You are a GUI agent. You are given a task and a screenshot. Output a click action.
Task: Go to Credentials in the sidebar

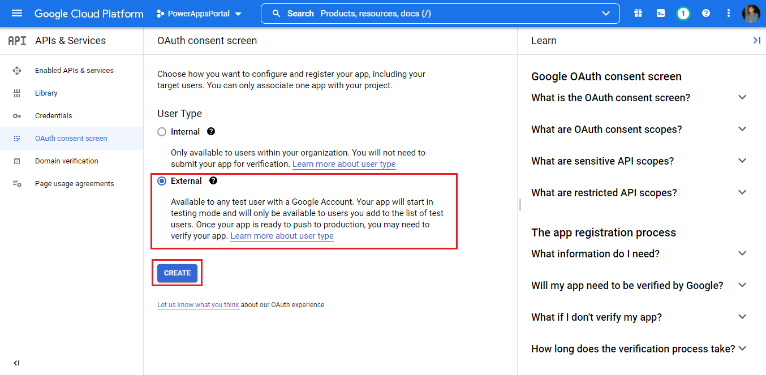click(x=54, y=116)
